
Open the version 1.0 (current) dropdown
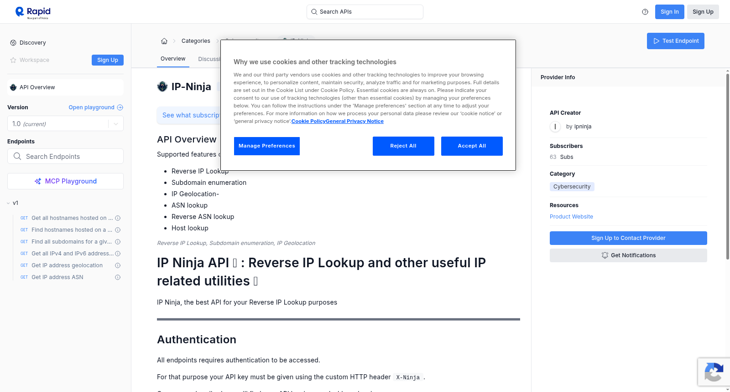click(65, 124)
